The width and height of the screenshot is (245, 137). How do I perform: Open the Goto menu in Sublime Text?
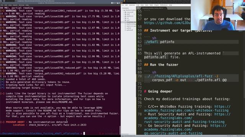147,5
